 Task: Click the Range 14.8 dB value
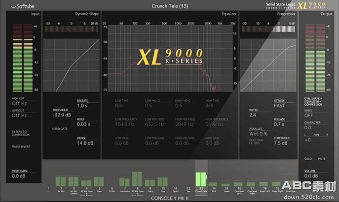pyautogui.click(x=85, y=143)
